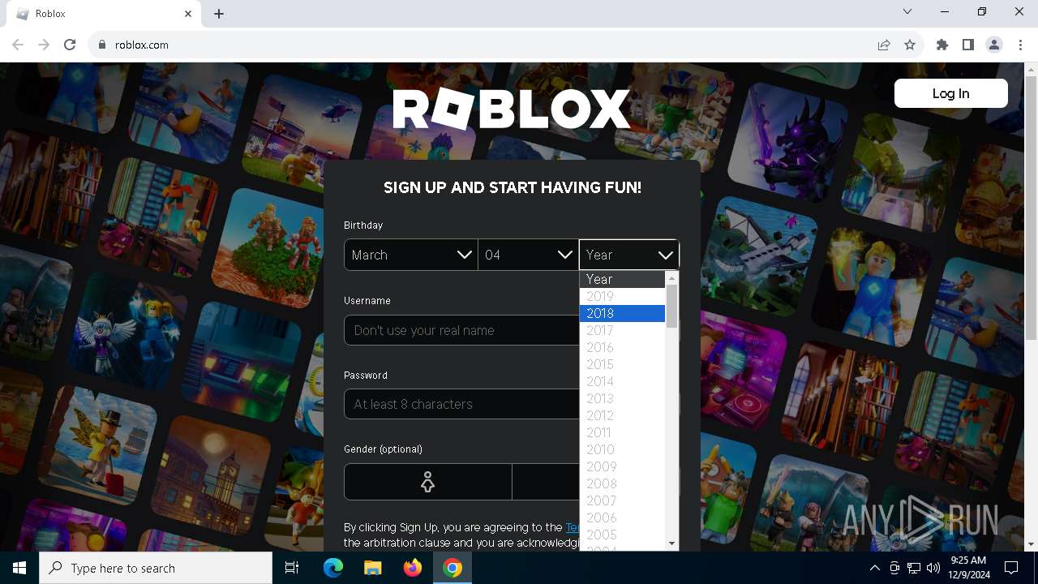The image size is (1038, 584).
Task: Select 2019 in year list
Action: click(x=623, y=296)
